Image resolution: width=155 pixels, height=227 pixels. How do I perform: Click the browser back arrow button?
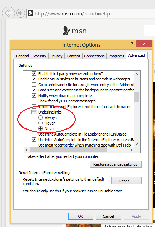click(x=8, y=13)
